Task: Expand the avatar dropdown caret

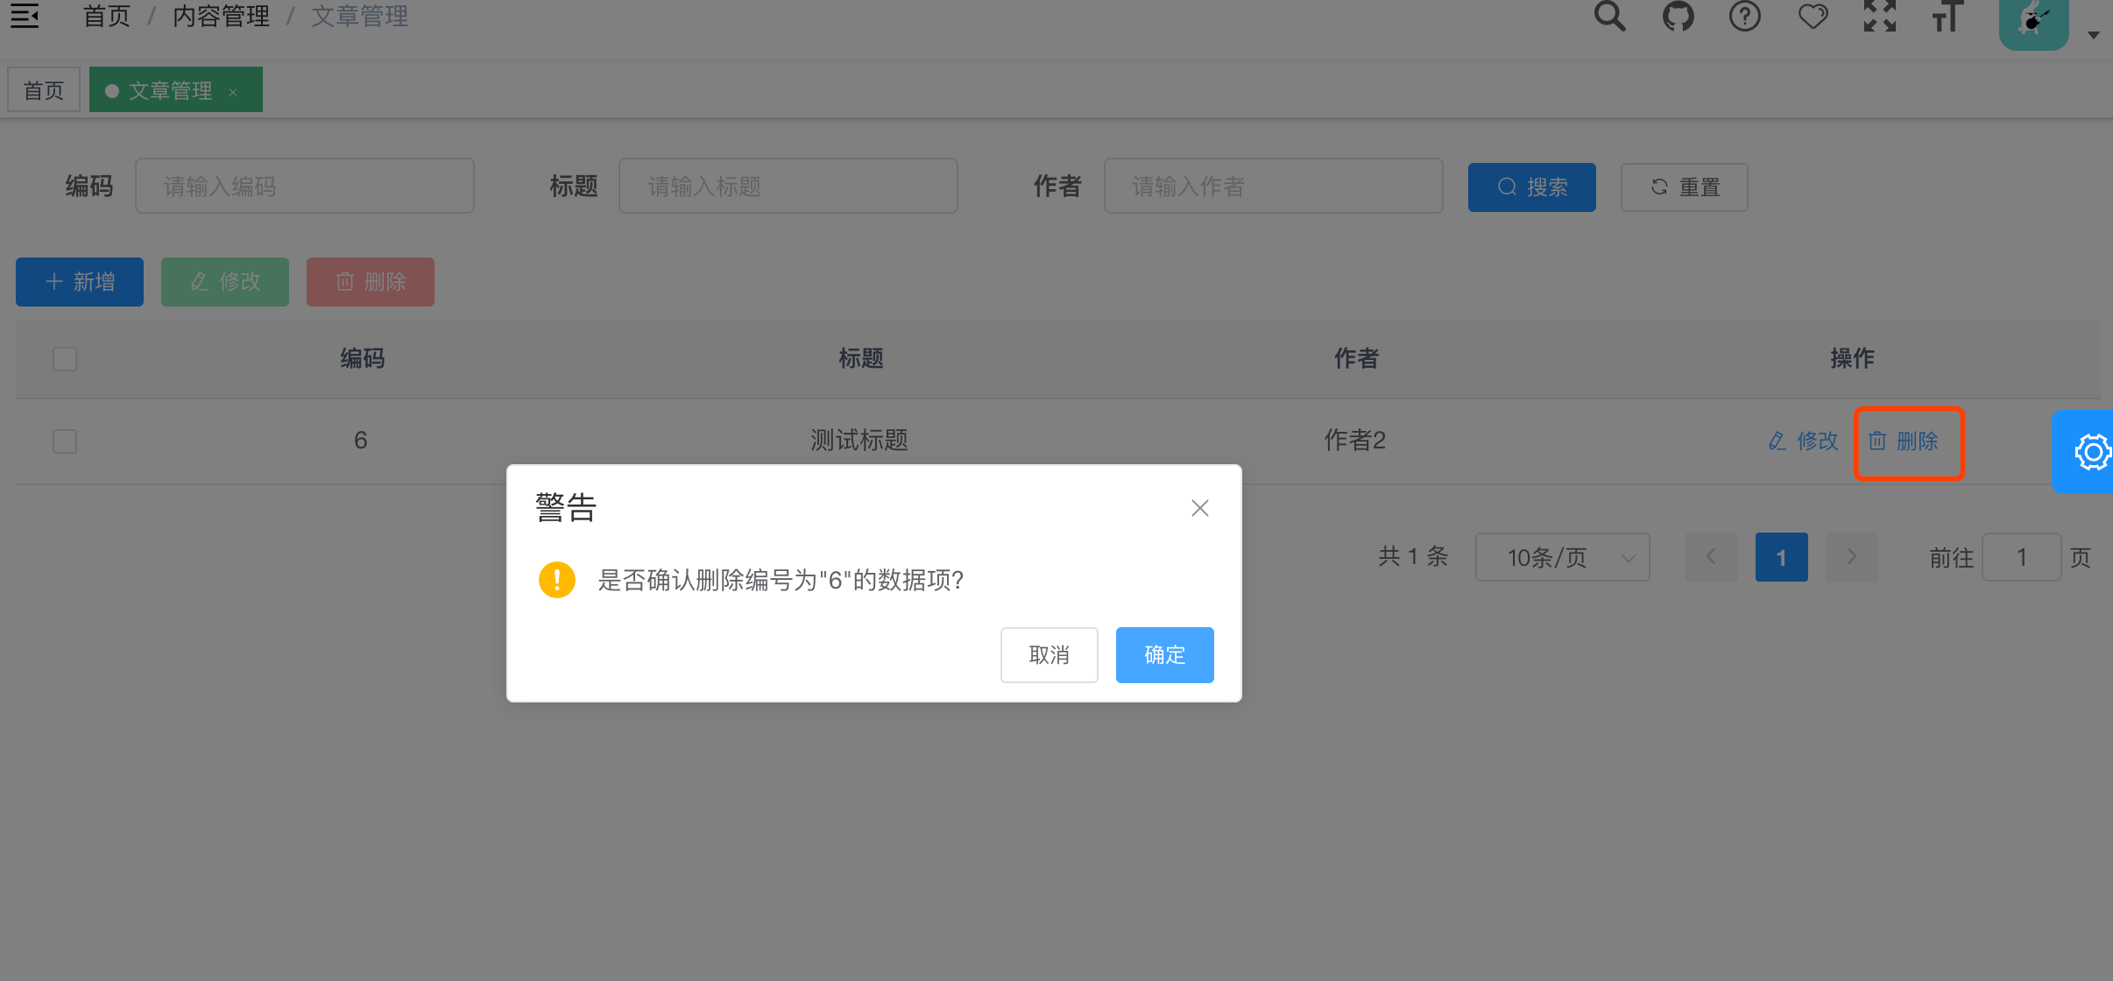Action: [x=2093, y=35]
